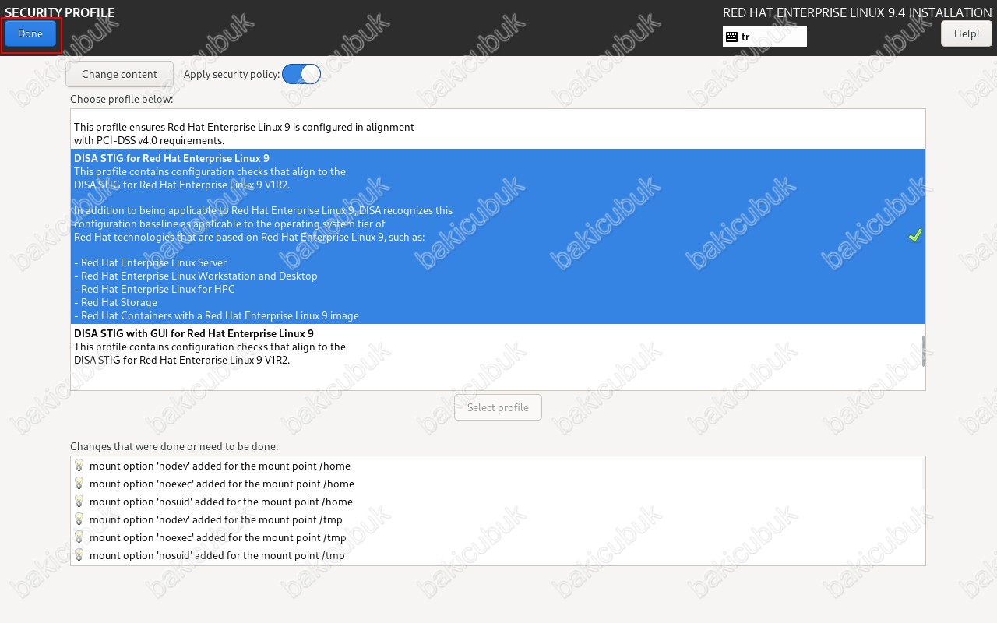Select row: mount option 'nosuid' added for /home

(496, 502)
